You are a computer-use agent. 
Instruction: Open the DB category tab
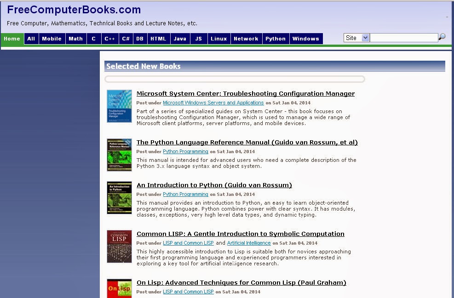pyautogui.click(x=140, y=39)
